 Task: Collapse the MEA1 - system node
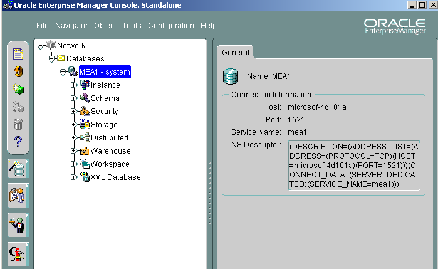point(63,72)
